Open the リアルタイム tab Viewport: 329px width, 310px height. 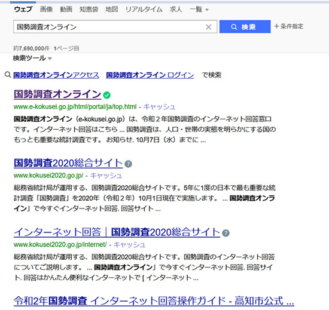coord(144,9)
